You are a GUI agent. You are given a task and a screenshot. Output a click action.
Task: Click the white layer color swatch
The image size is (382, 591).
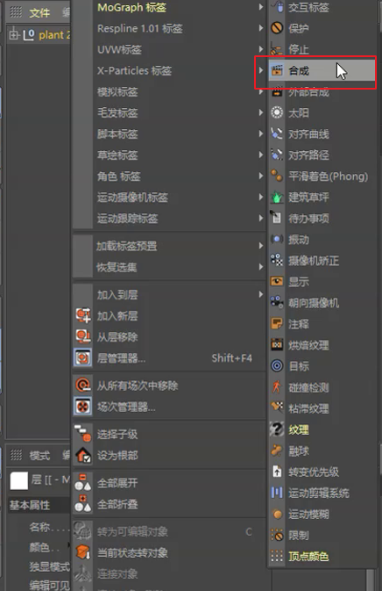pyautogui.click(x=18, y=480)
